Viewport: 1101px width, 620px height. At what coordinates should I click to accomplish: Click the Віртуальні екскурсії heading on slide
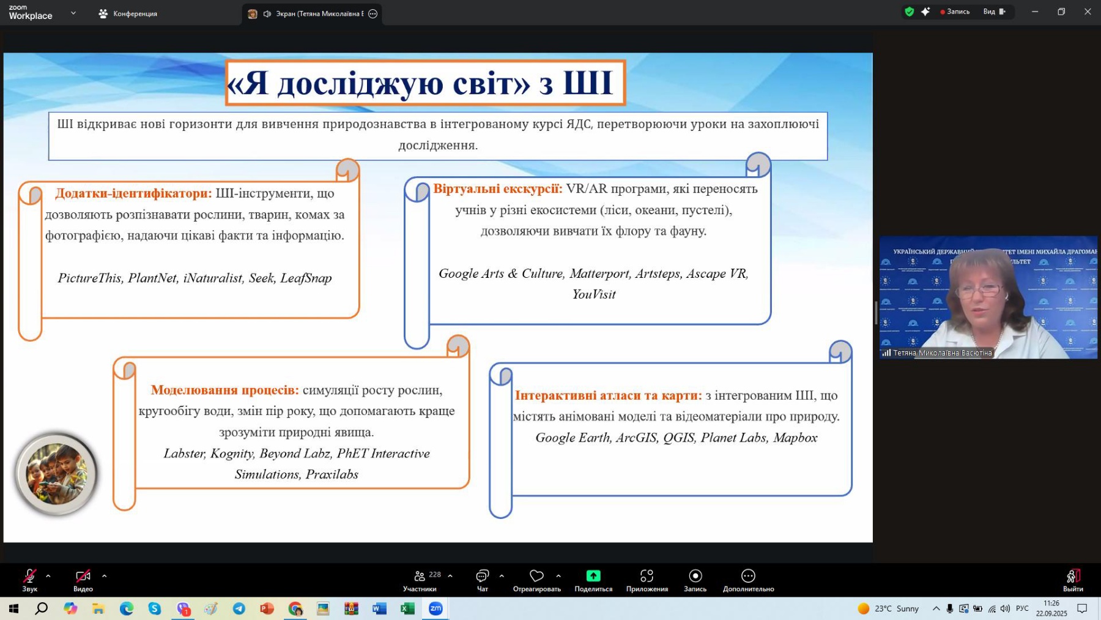tap(498, 189)
